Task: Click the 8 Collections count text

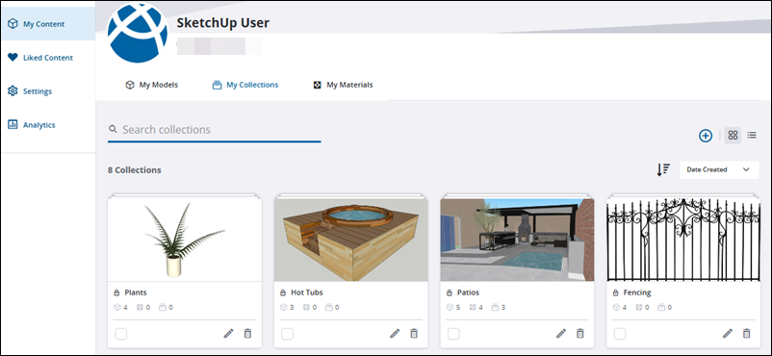Action: coord(135,170)
